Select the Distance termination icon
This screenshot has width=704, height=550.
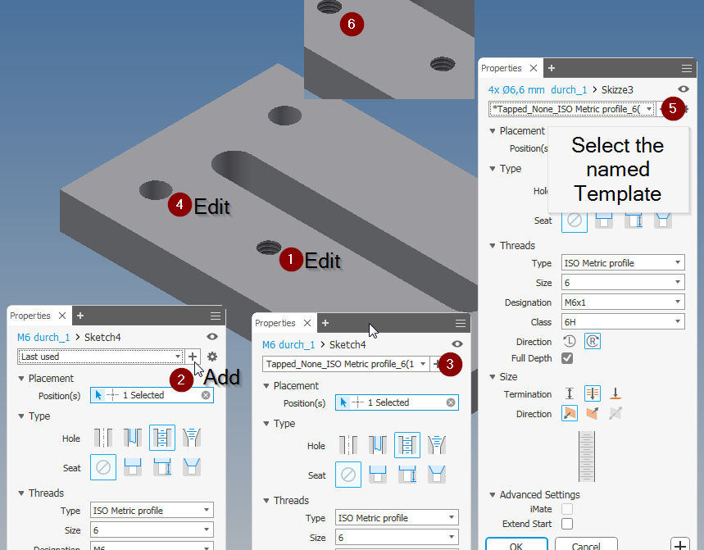click(570, 393)
